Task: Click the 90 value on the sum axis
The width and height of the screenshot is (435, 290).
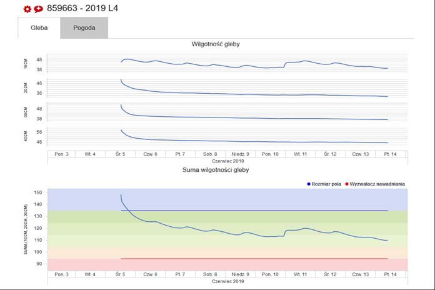Action: tap(39, 264)
